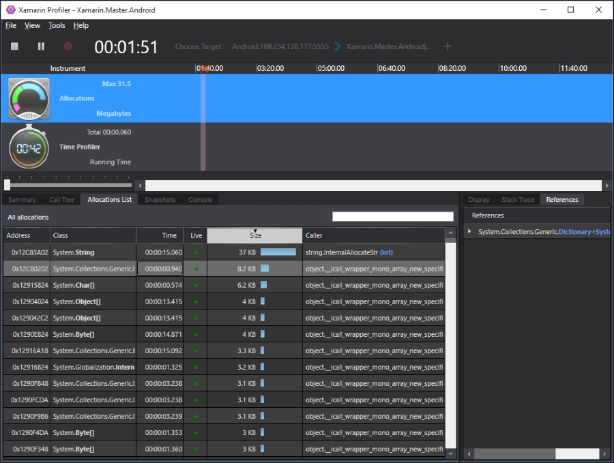Select address 0x1290F4DA Byte[] row
Viewport: 614px width, 463px height.
click(224, 433)
